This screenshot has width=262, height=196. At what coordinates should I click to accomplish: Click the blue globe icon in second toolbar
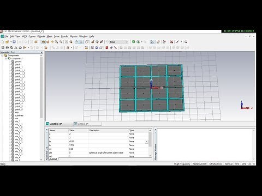point(97,47)
